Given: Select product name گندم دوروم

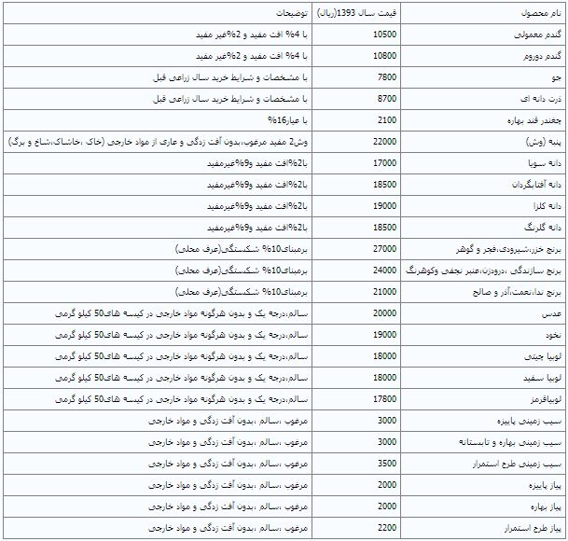Looking at the screenshot, I should coord(542,56).
